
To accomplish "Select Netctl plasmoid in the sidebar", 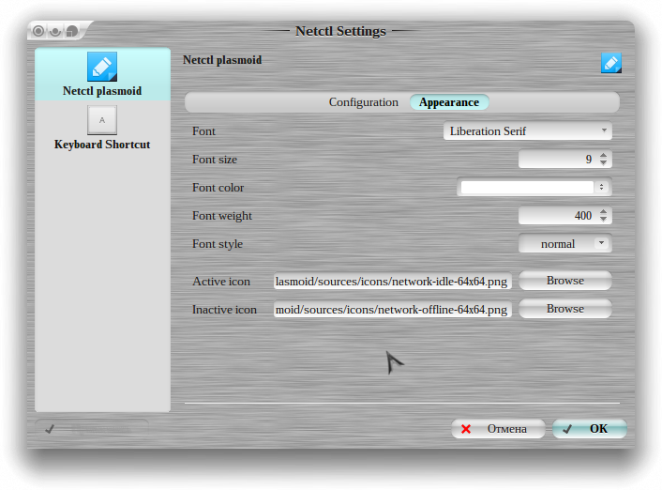I will click(x=102, y=75).
